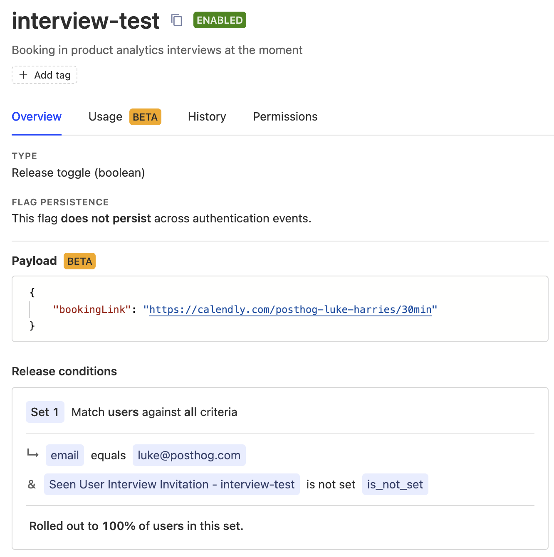Click the green ENABLED status badge
Image resolution: width=554 pixels, height=557 pixels.
(220, 20)
